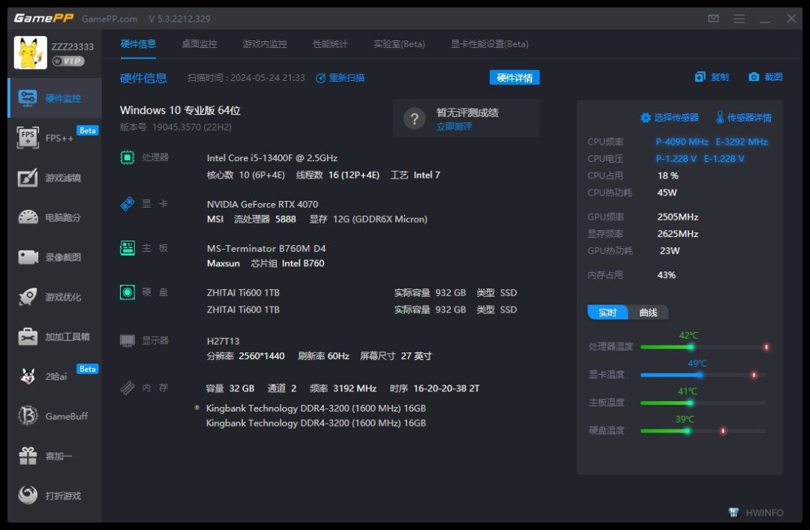
Task: Click the 截图 screenshot camera icon
Action: [x=754, y=77]
